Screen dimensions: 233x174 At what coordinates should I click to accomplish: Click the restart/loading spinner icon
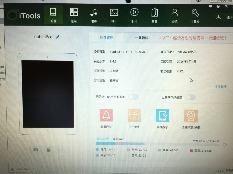click(60, 150)
